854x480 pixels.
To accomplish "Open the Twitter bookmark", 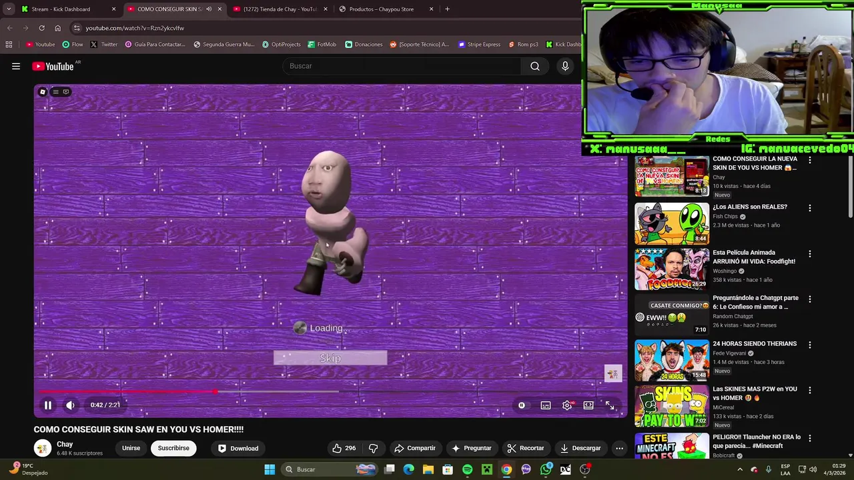I will 104,45.
